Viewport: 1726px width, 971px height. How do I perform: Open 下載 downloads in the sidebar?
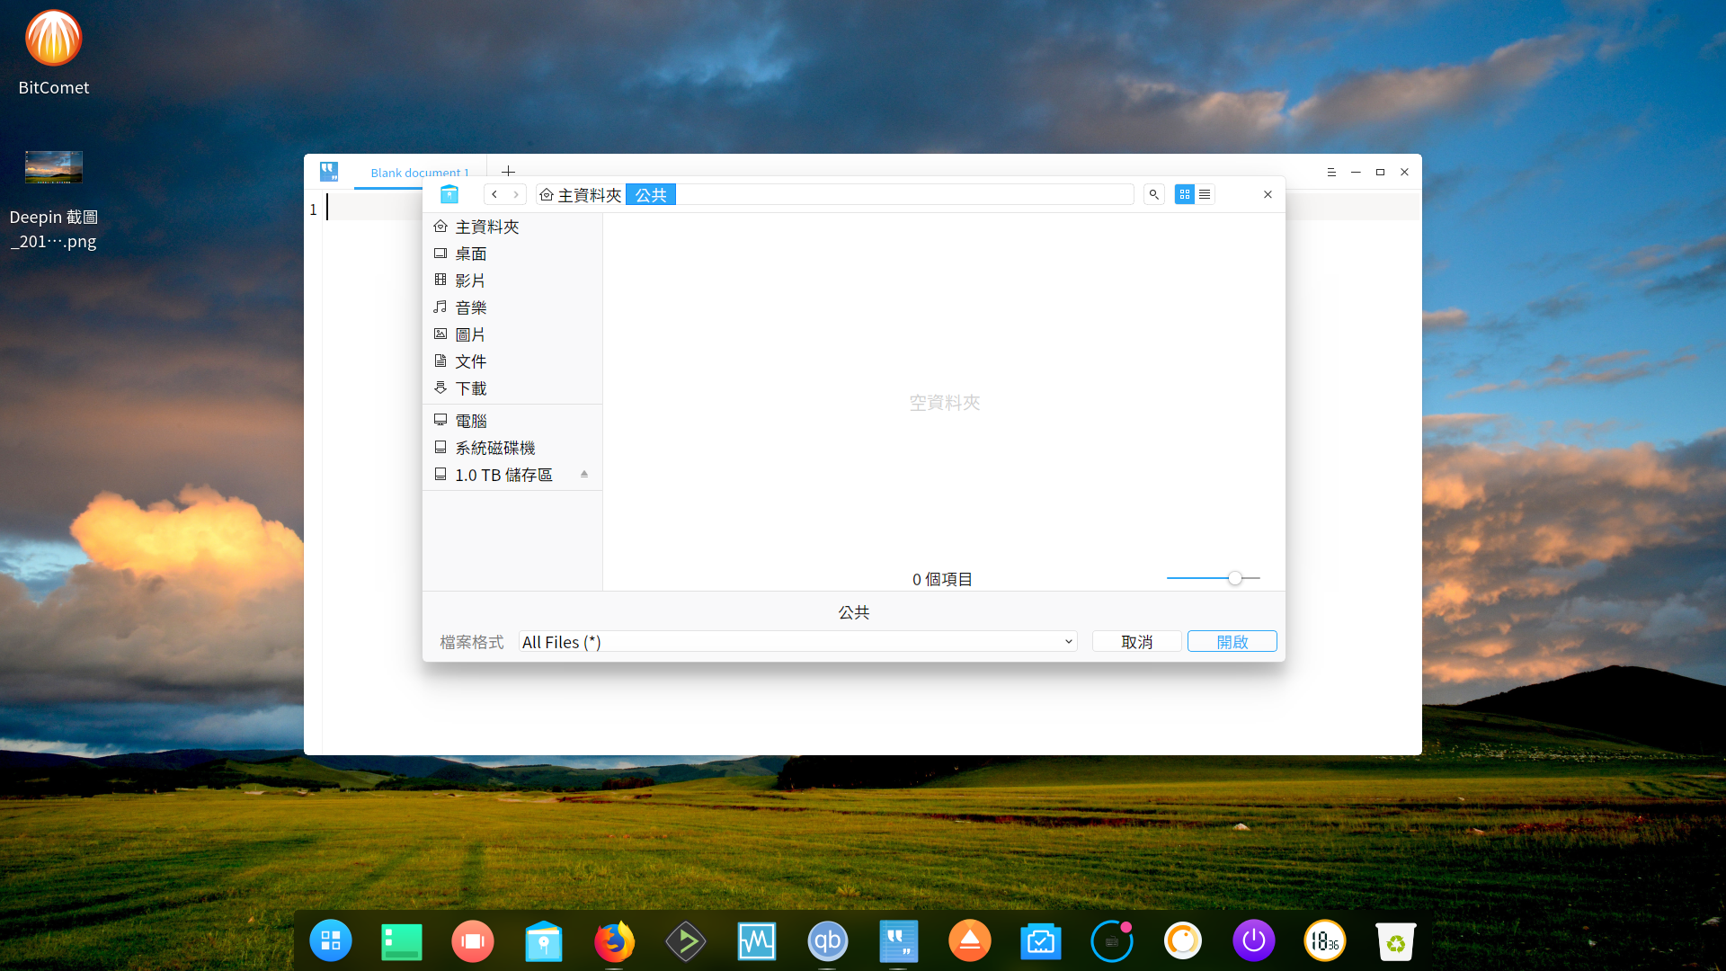tap(470, 388)
